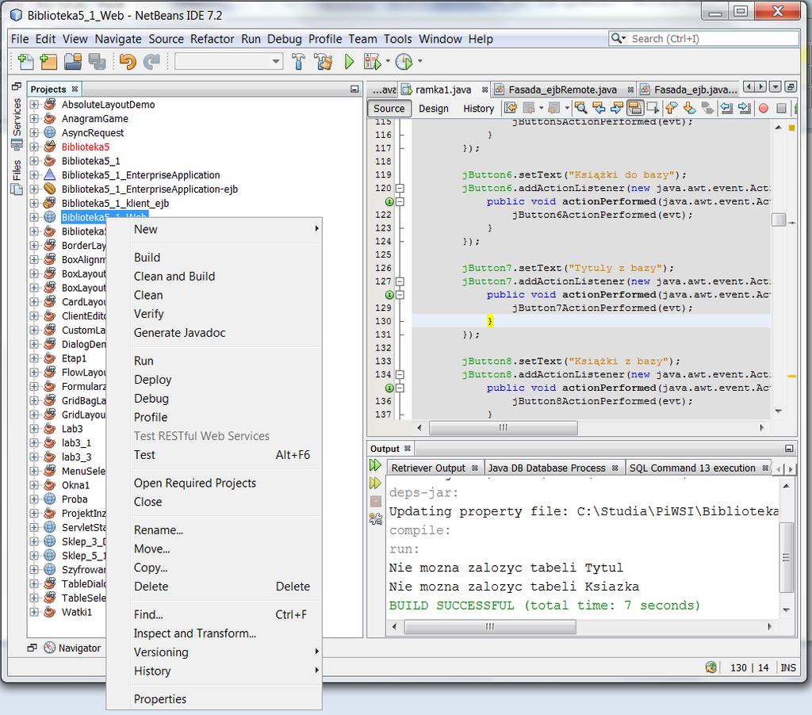812x715 pixels.
Task: Collapse the fold marker at line 134
Action: click(x=400, y=374)
